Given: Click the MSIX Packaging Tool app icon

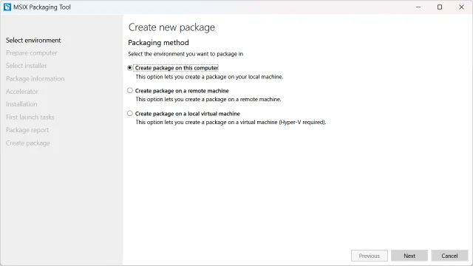Looking at the screenshot, I should pyautogui.click(x=7, y=7).
